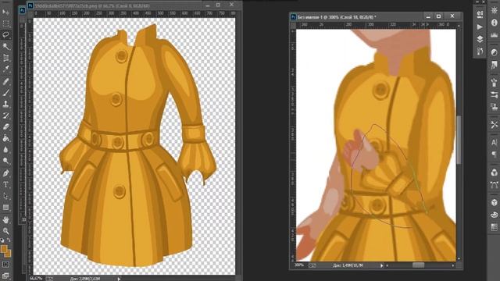Image resolution: width=500 pixels, height=281 pixels.
Task: Select the Eraser tool
Action: [5, 126]
